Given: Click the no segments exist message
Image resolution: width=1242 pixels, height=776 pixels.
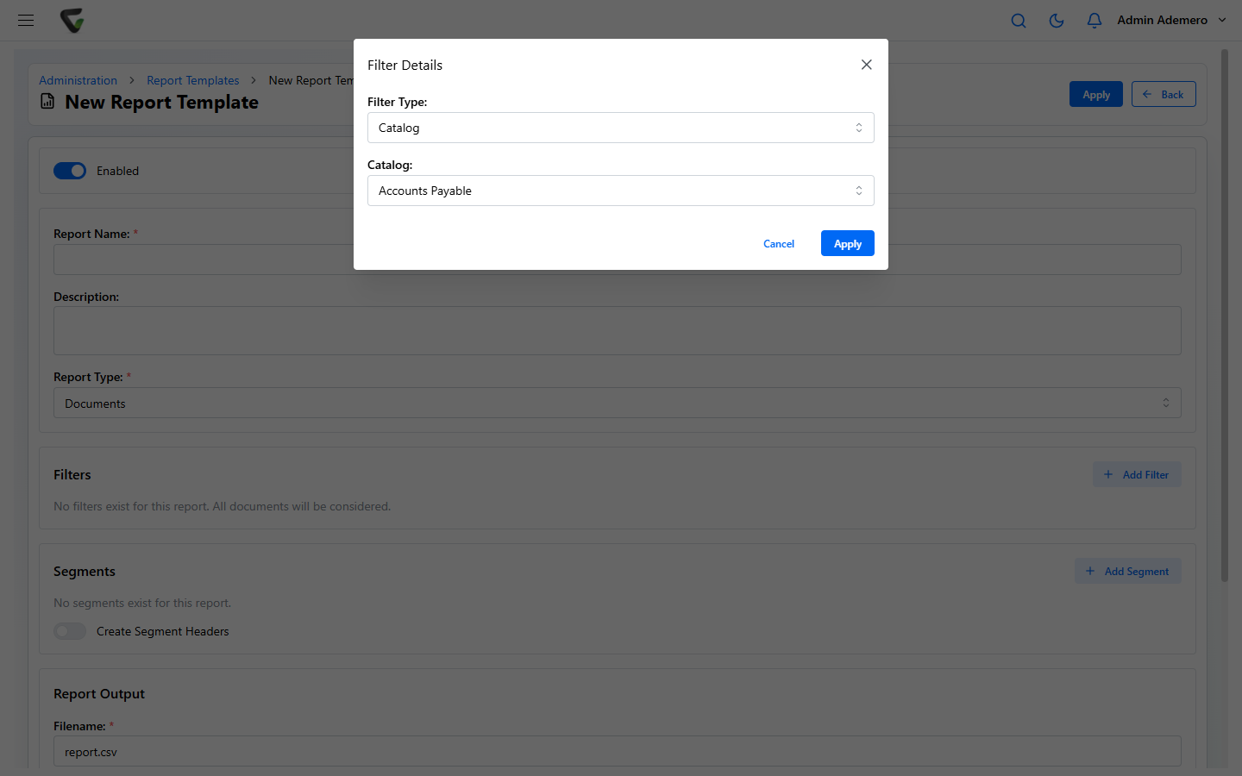Looking at the screenshot, I should pos(142,603).
